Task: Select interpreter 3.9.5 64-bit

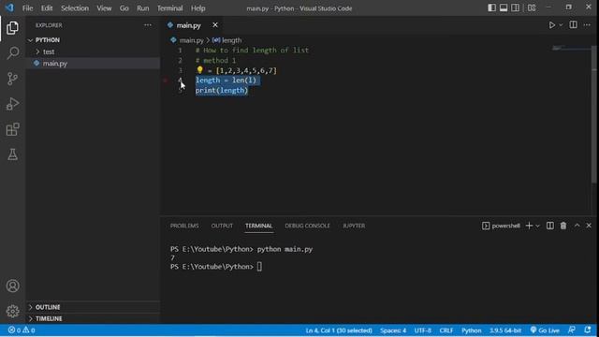Action: coord(505,330)
